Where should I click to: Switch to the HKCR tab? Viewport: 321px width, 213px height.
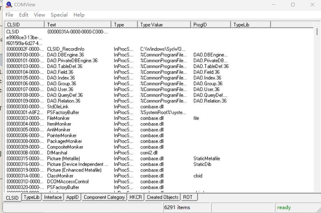[x=135, y=197]
